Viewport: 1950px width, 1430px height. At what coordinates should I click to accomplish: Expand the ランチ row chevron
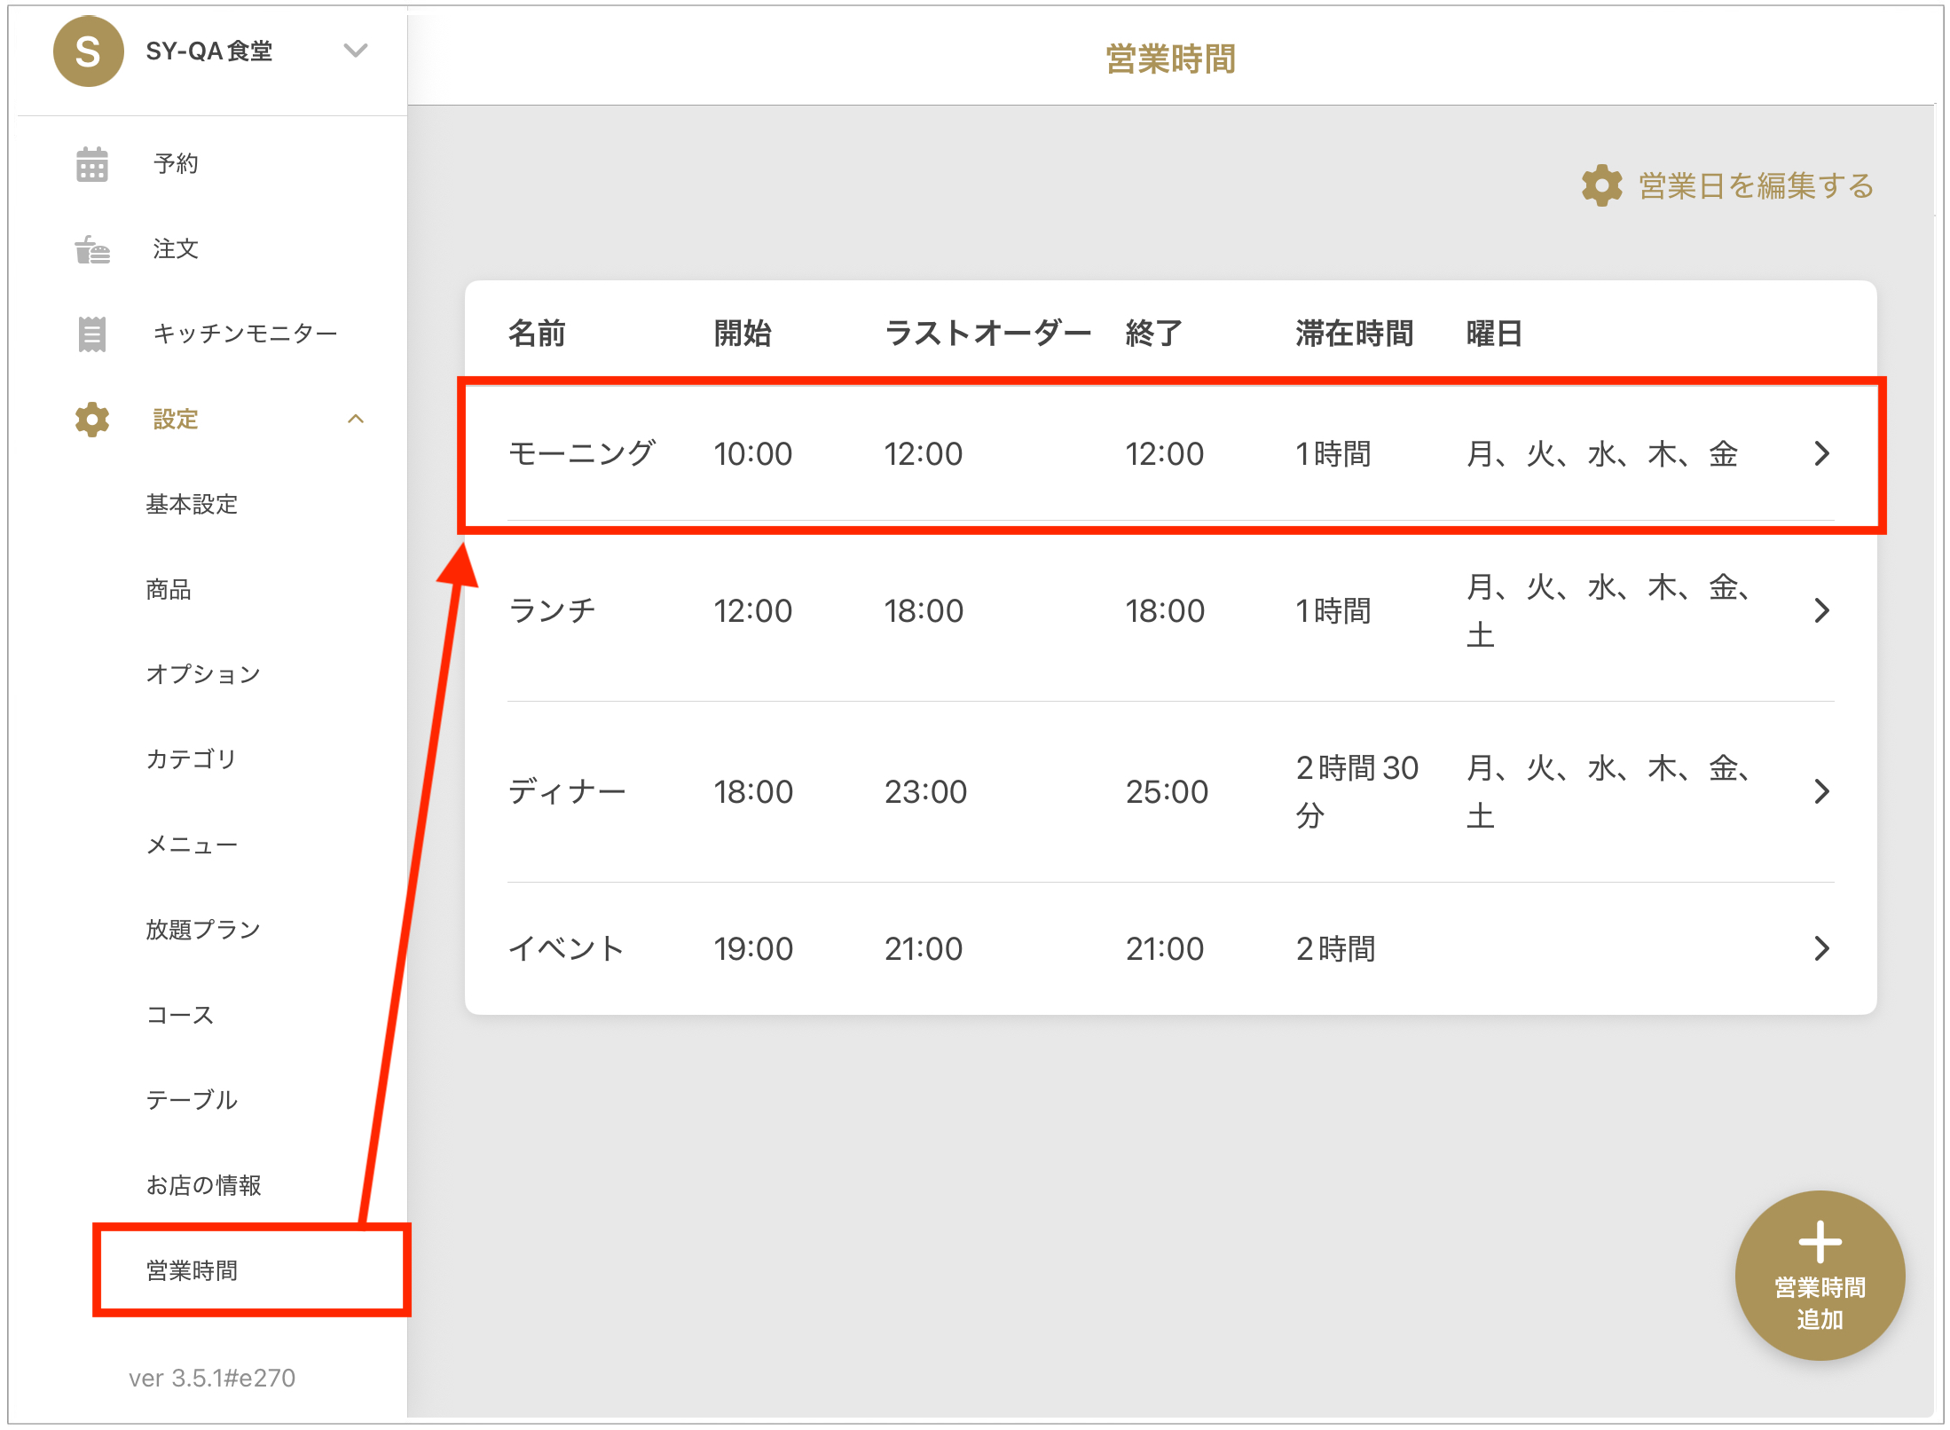(1821, 610)
